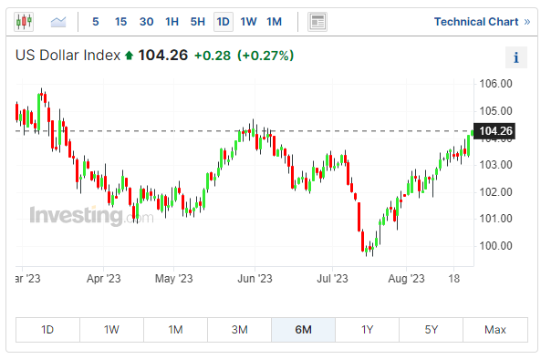Set range to 1Y tab
541x359 pixels.
point(367,330)
